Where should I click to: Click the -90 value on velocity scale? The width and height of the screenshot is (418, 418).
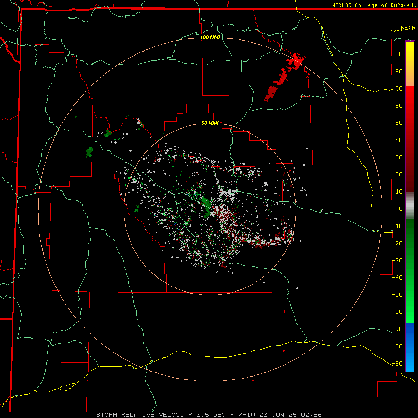[397, 364]
